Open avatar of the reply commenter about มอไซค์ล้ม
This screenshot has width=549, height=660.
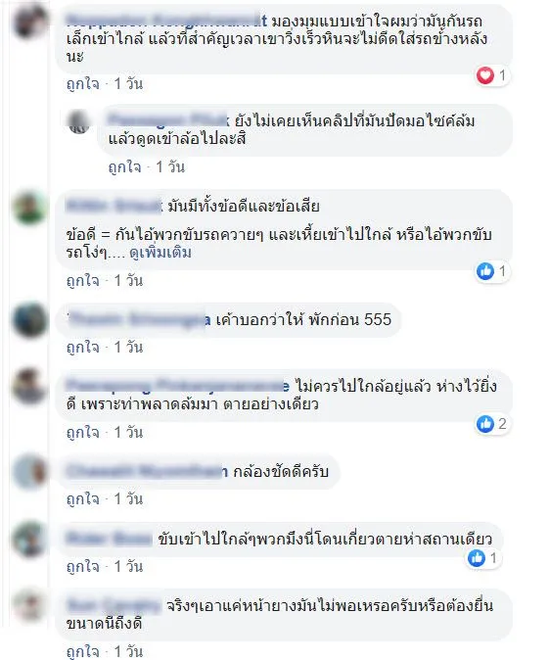78,121
